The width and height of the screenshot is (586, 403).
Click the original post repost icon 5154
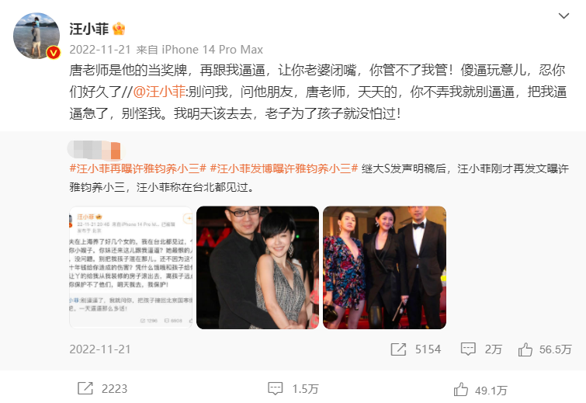(x=398, y=349)
